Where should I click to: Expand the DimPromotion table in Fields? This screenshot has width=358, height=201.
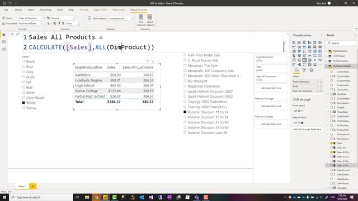click(x=327, y=61)
